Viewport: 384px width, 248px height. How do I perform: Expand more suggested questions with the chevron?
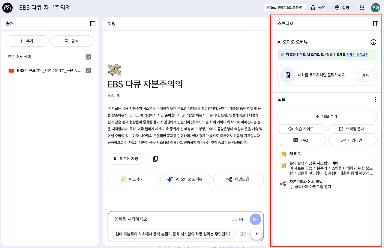pyautogui.click(x=256, y=234)
